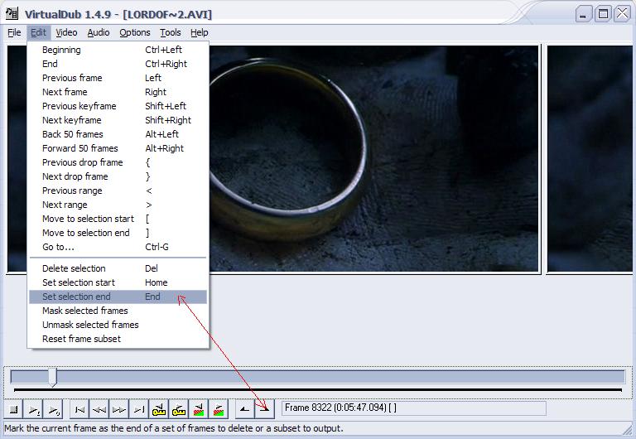Step backward using double-left arrow icon
Image resolution: width=636 pixels, height=439 pixels.
coord(99,409)
